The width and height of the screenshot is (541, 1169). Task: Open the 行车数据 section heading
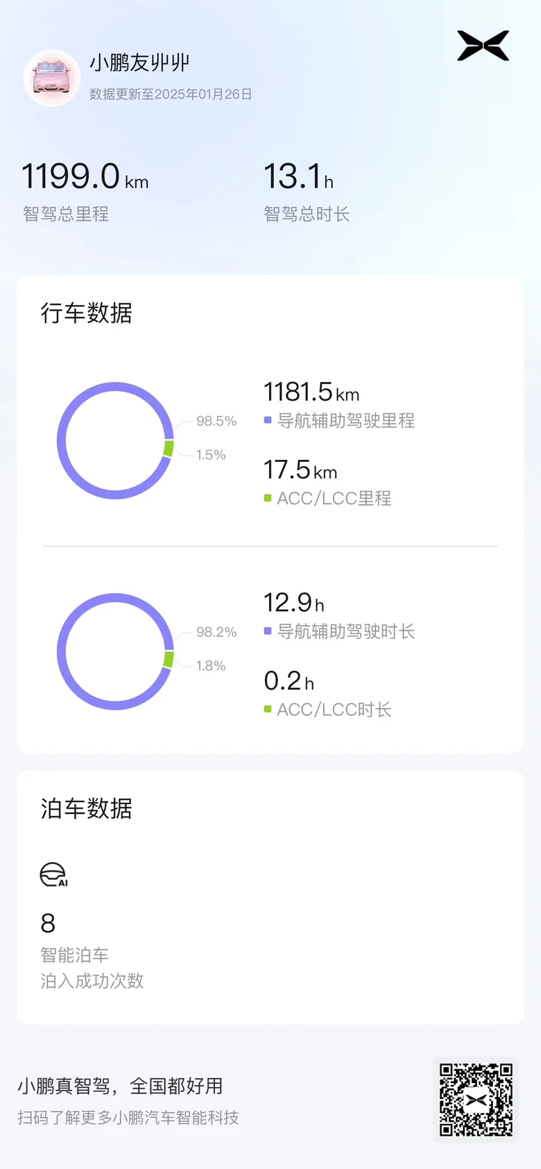pos(86,313)
